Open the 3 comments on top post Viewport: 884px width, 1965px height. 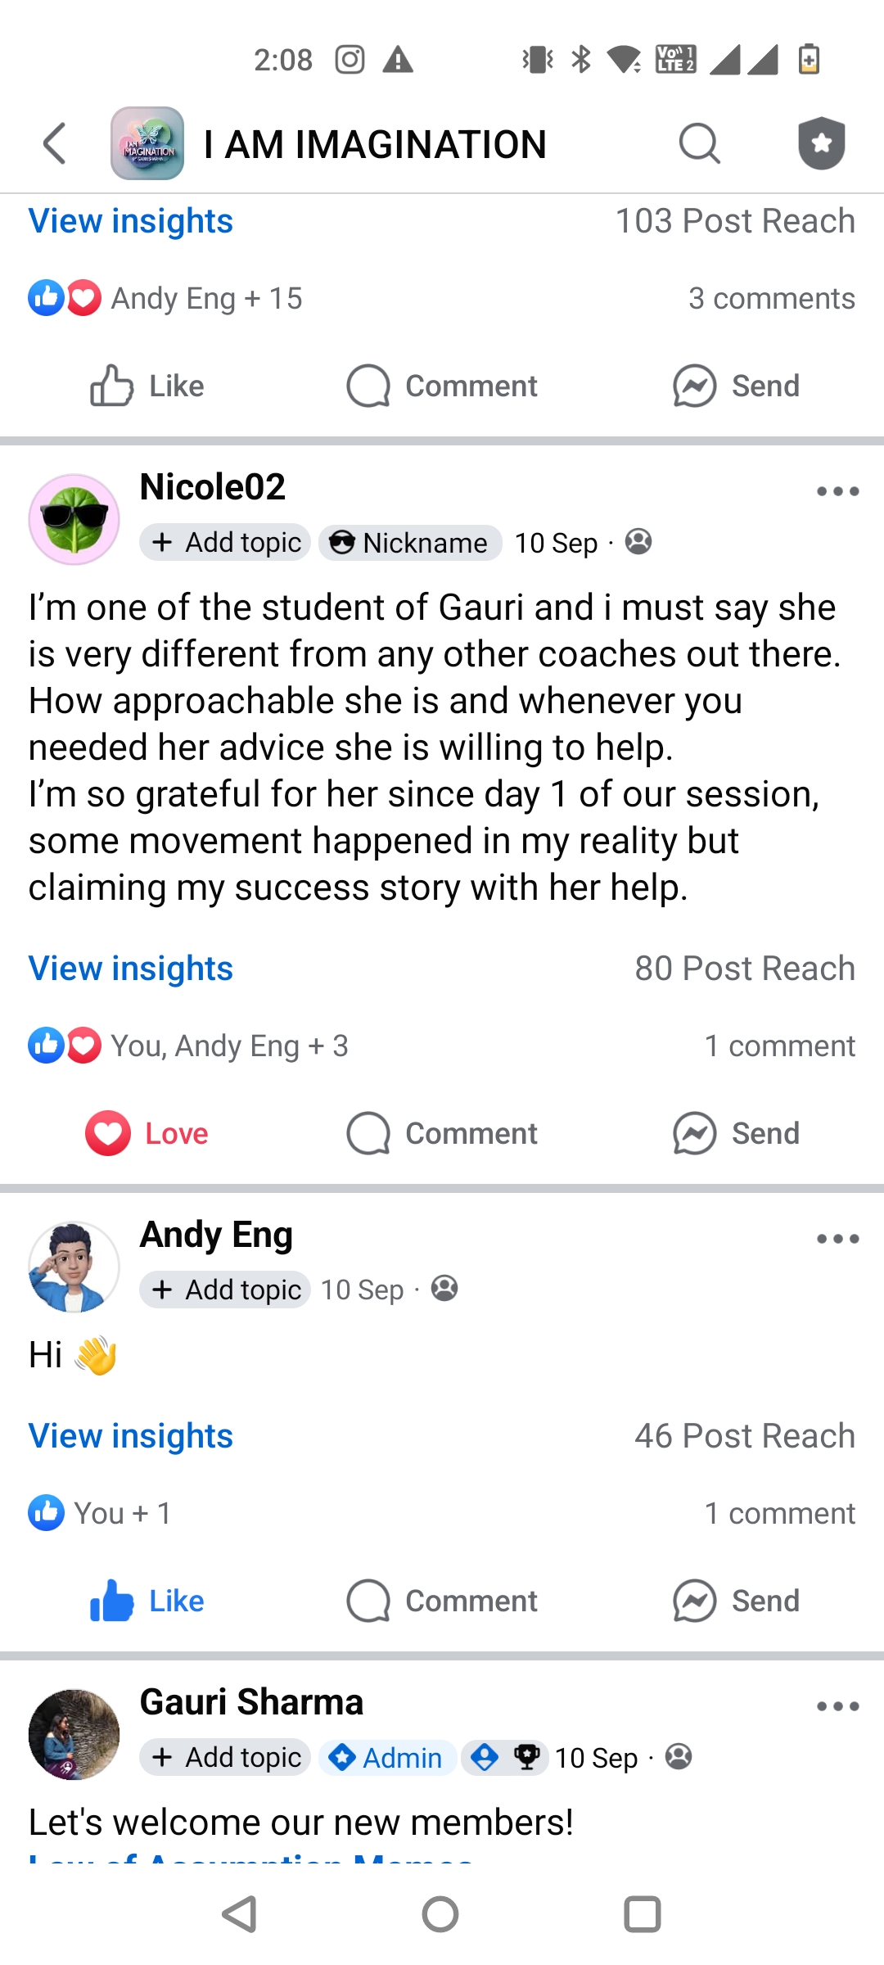coord(771,299)
